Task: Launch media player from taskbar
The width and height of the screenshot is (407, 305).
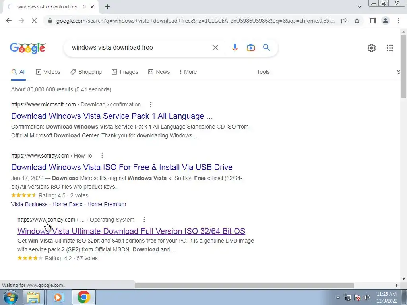Action: pos(58,297)
